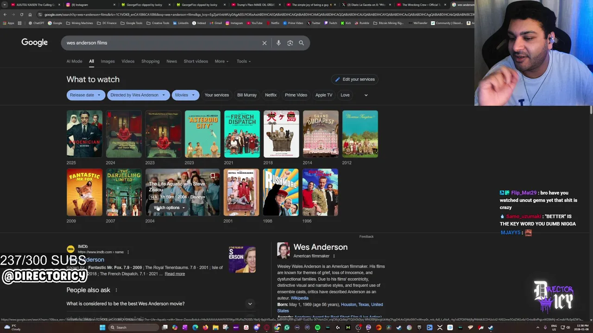Select the Fantastic Mr. Fox poster
Screen dimensions: 593x333
(84, 192)
